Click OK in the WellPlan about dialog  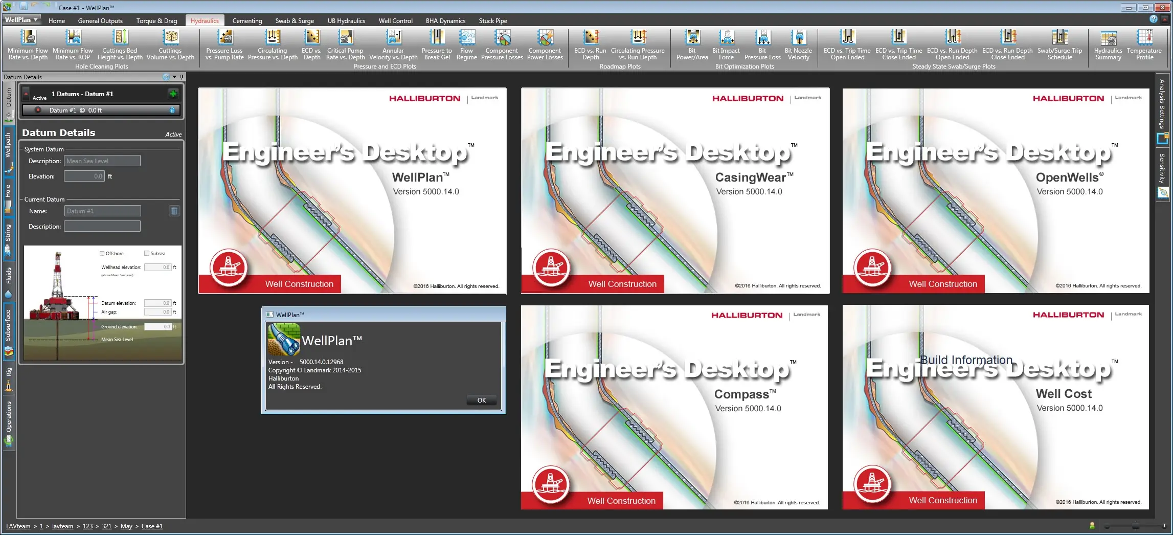tap(482, 400)
